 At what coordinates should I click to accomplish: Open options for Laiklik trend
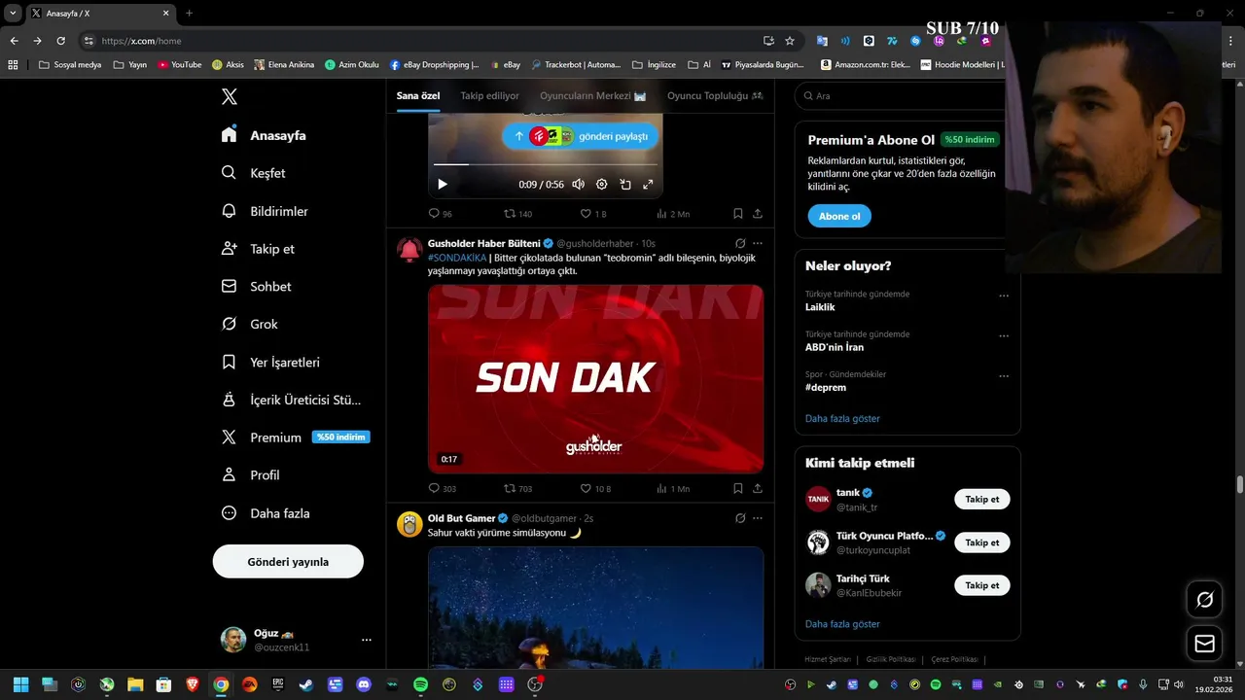(1004, 296)
